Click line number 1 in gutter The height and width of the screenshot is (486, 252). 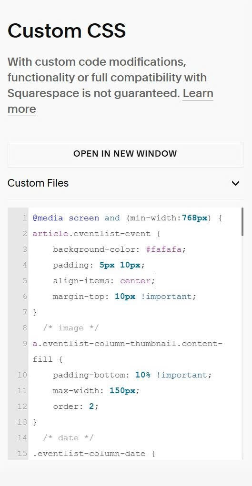coord(24,218)
